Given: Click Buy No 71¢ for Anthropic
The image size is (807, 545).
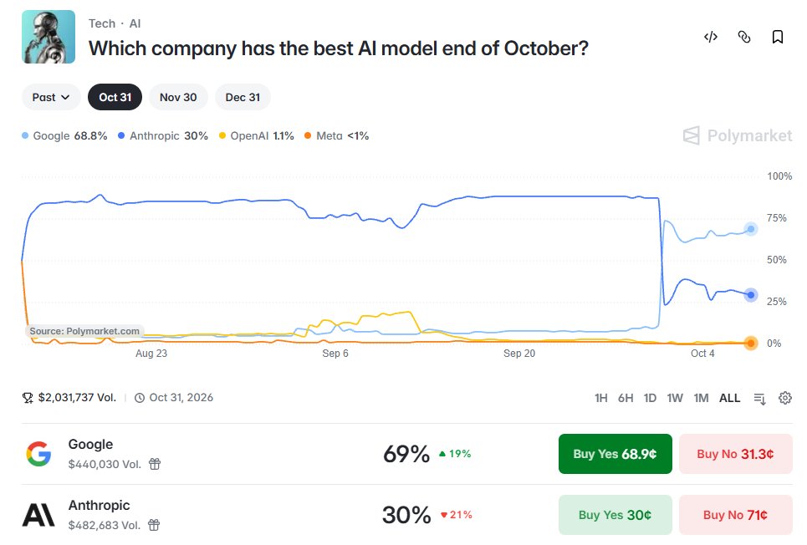Looking at the screenshot, I should coord(735,515).
